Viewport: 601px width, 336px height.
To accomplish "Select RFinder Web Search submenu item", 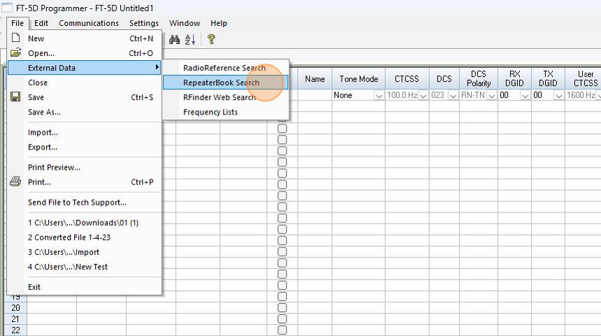I will [225, 97].
